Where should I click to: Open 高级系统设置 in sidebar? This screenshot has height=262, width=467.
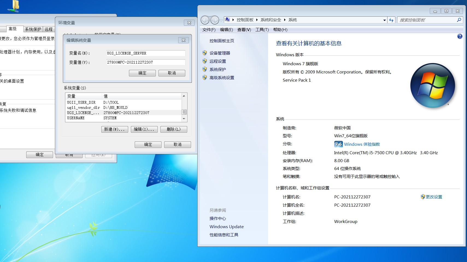click(x=222, y=78)
